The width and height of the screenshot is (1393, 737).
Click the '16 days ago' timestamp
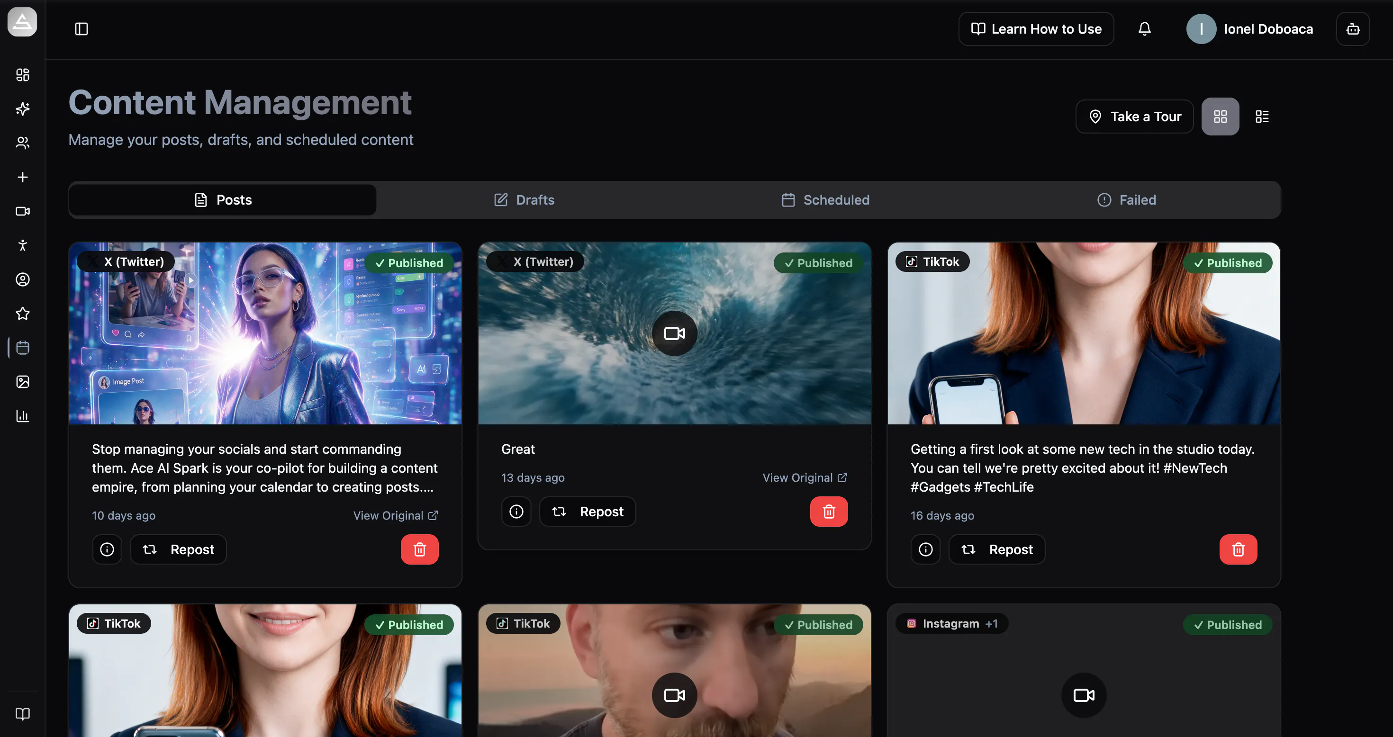click(x=942, y=515)
